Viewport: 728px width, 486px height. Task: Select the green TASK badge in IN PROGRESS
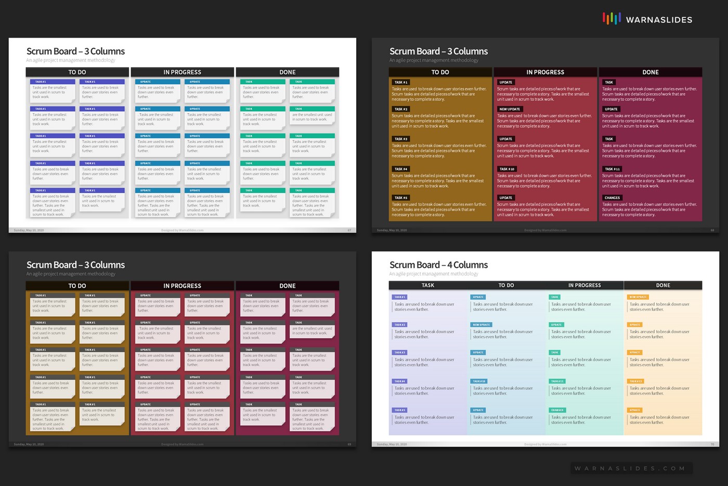[x=555, y=297]
